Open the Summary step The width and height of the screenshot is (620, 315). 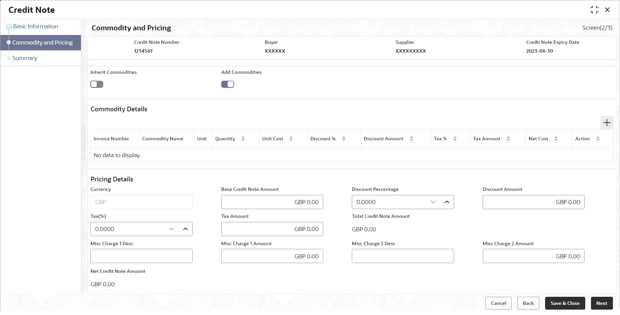coord(25,58)
